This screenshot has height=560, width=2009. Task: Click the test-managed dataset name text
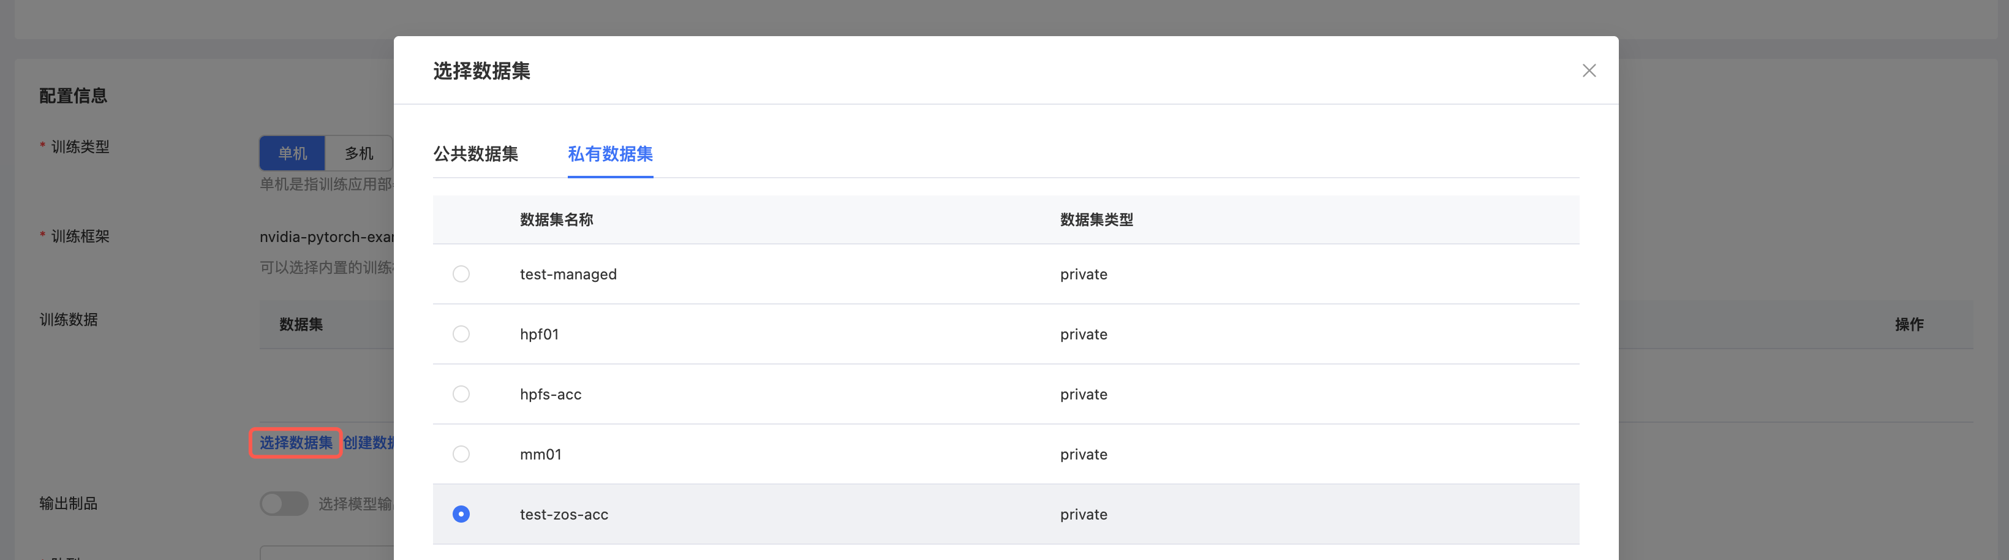568,274
